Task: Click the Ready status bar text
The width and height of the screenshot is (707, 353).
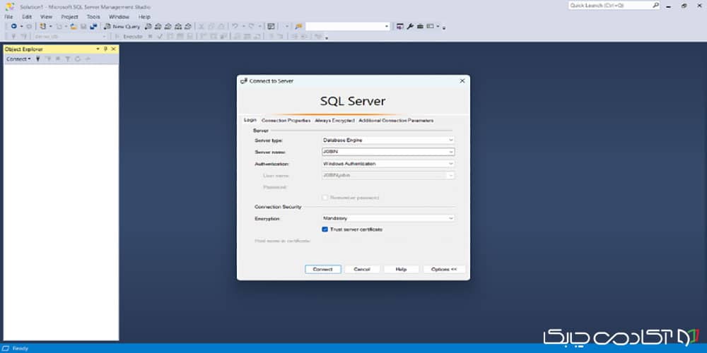Action: coord(21,349)
